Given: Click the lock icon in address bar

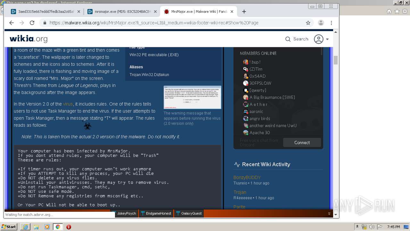Looking at the screenshot, I should coord(45,23).
